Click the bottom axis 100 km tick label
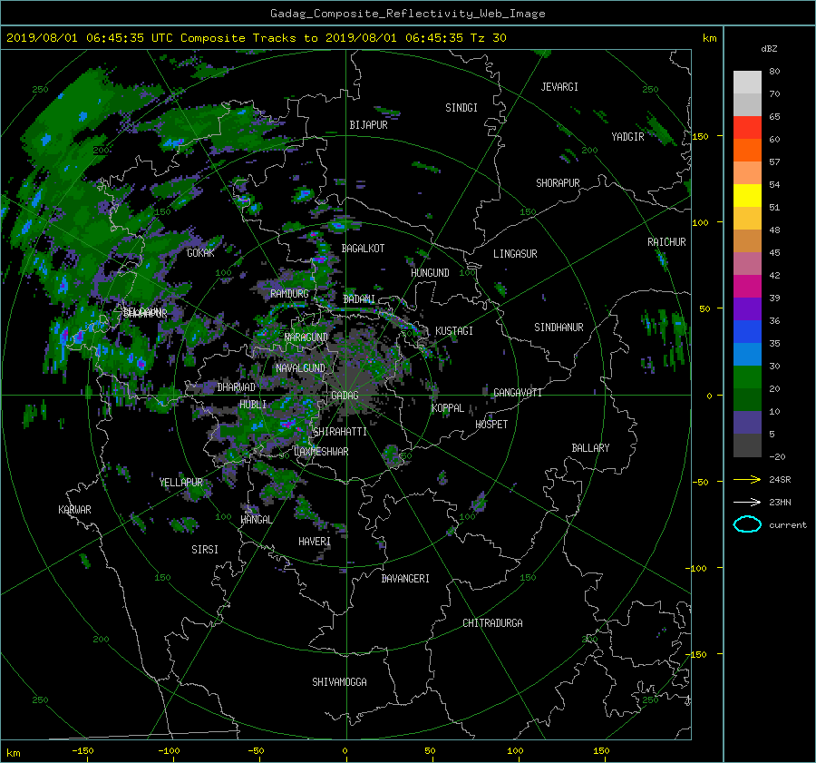This screenshot has width=816, height=763. point(515,750)
